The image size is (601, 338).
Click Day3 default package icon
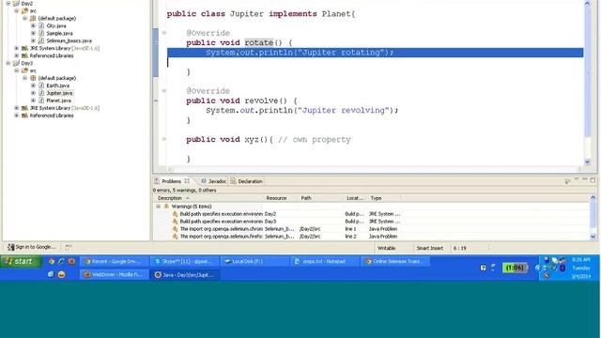tap(33, 78)
